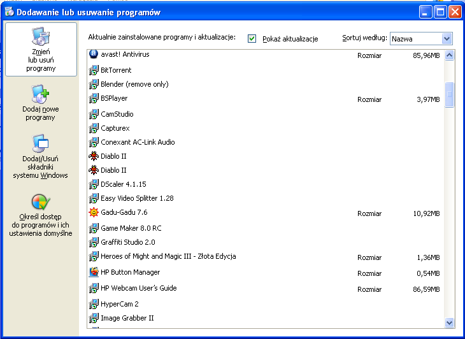Select the Blender (remove only) entry
The width and height of the screenshot is (465, 339).
click(134, 84)
